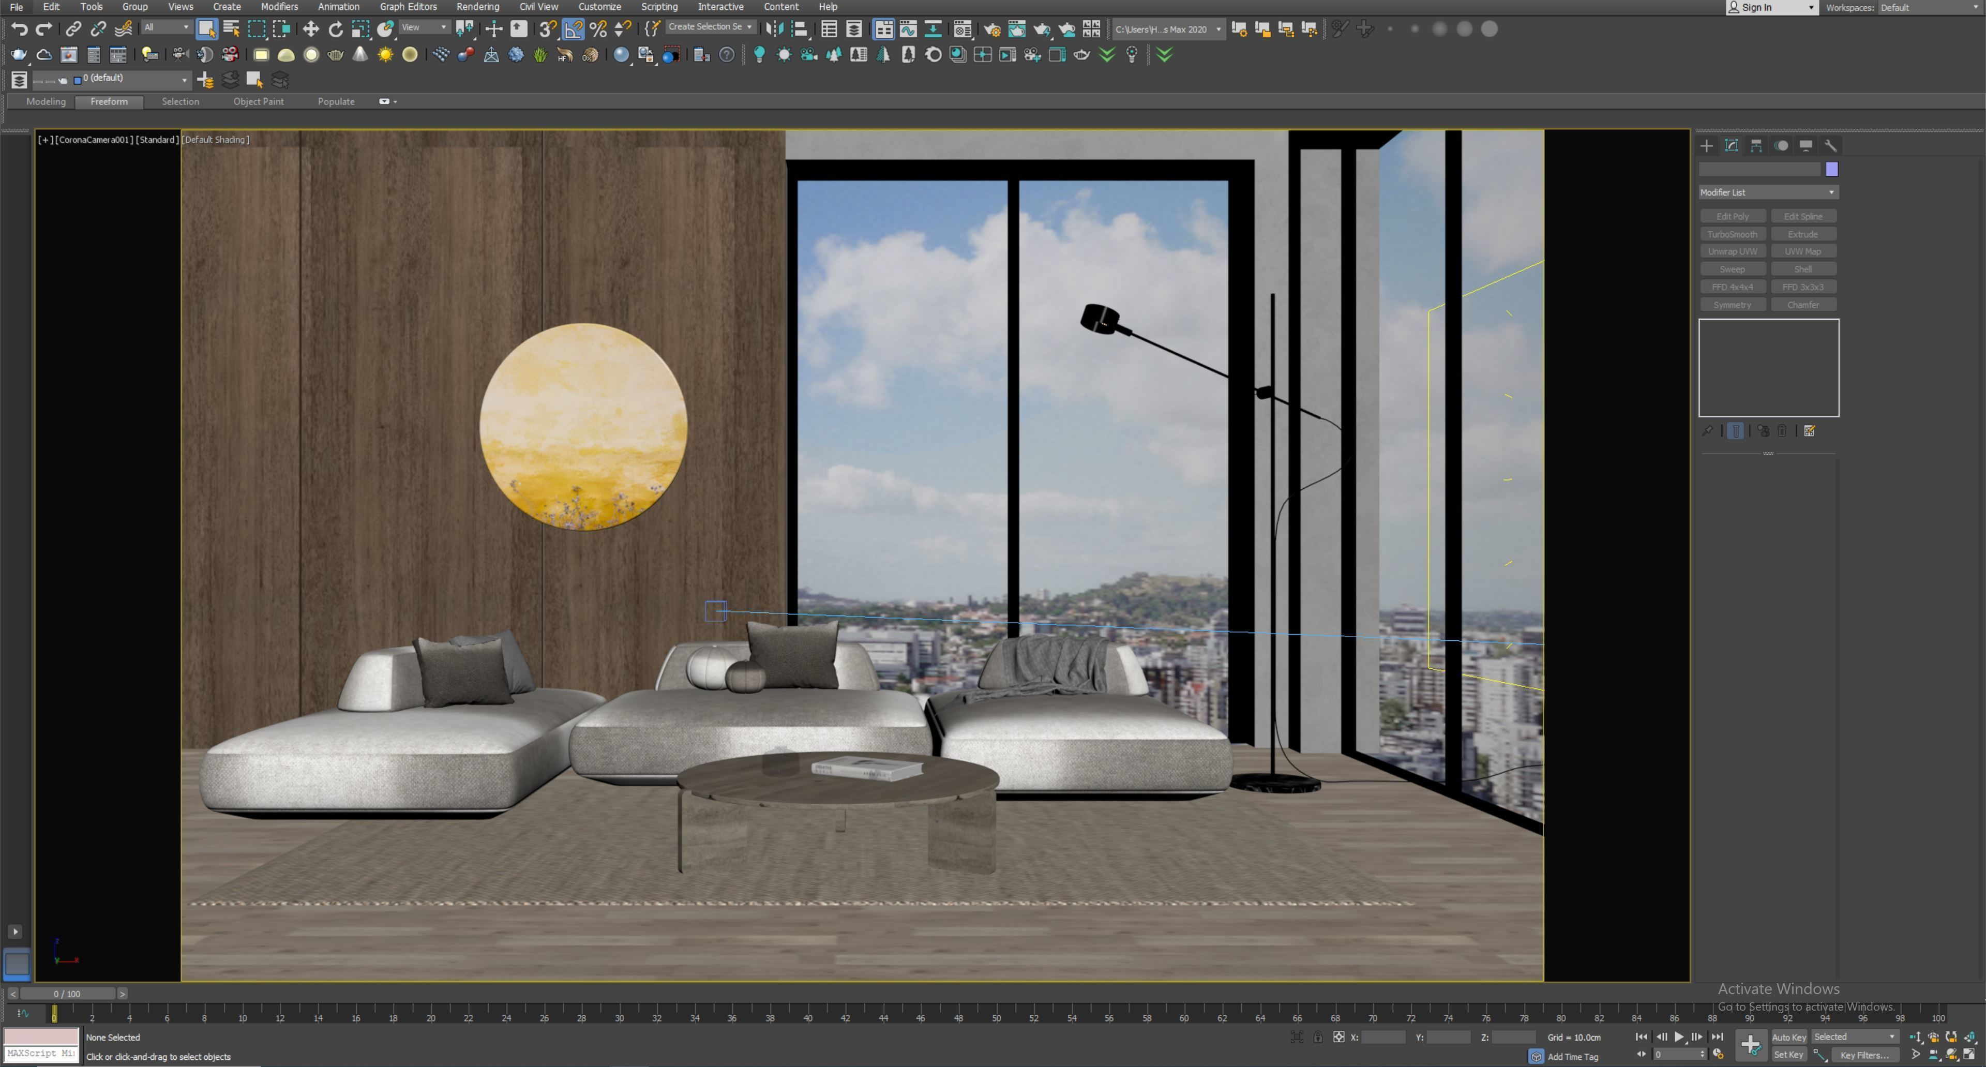Click the Undo arrow icon
Screen dimensions: 1986x1067
(19, 29)
